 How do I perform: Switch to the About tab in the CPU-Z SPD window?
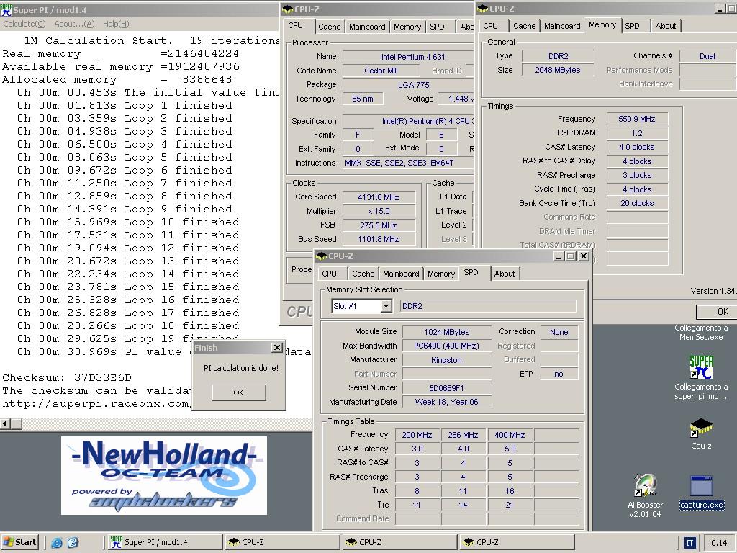tap(505, 274)
